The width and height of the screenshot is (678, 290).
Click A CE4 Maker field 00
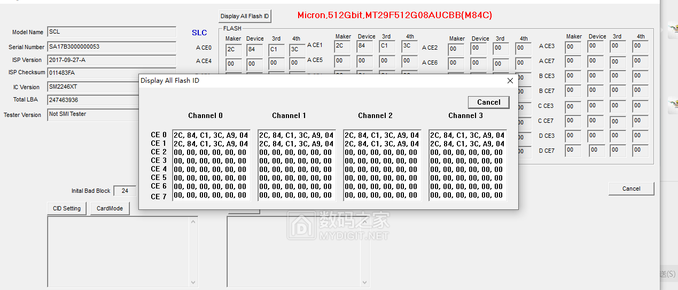click(x=233, y=64)
